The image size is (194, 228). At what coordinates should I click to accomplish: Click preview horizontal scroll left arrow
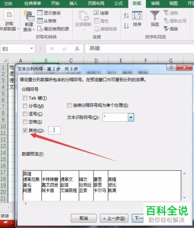pyautogui.click(x=26, y=204)
